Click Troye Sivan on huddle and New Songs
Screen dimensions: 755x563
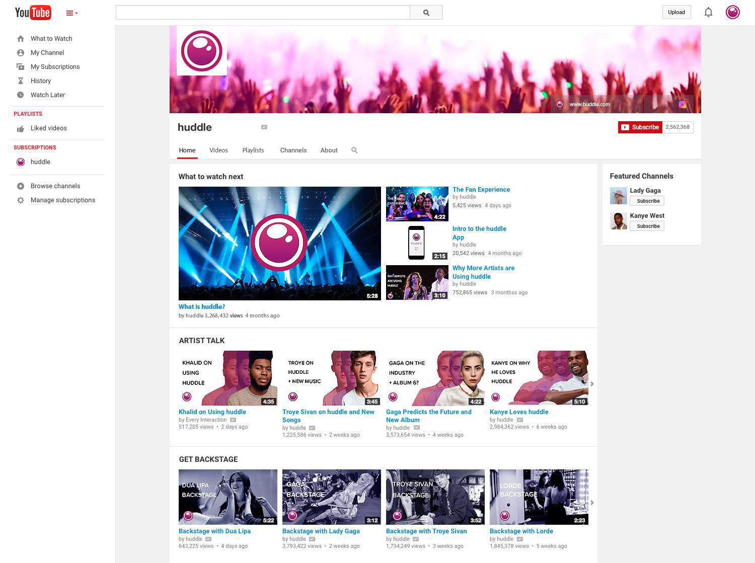[328, 416]
